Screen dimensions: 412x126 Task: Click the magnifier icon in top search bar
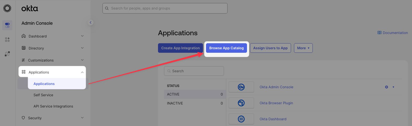click(x=107, y=8)
